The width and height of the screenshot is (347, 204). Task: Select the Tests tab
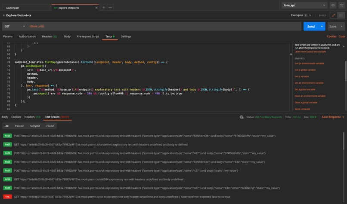(110, 37)
